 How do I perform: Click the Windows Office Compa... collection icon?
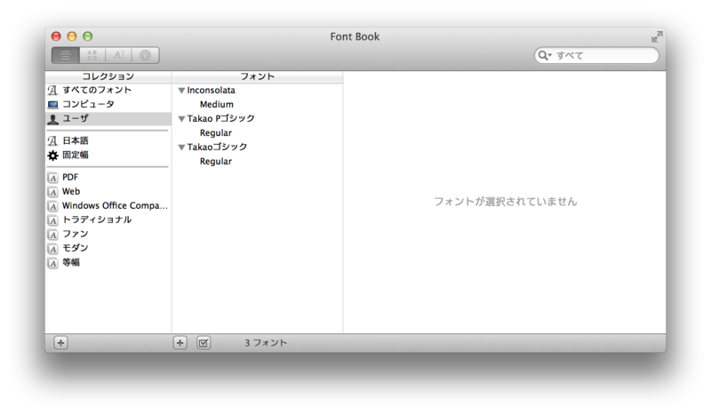coord(53,206)
